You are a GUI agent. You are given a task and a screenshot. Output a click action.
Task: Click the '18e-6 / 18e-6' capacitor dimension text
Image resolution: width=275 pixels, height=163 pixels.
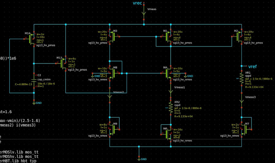click(x=46, y=84)
